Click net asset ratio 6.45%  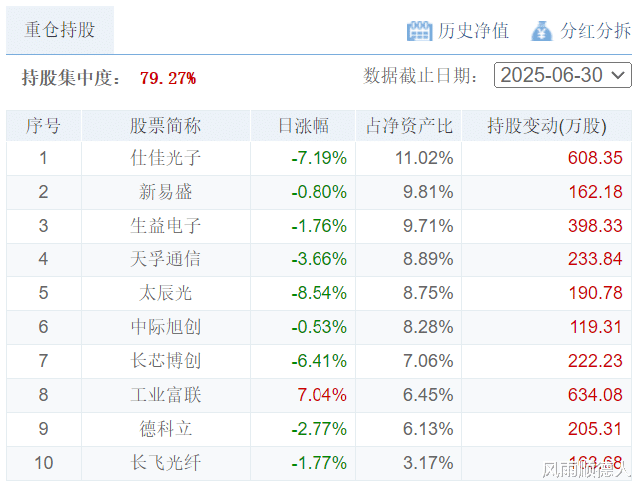428,395
